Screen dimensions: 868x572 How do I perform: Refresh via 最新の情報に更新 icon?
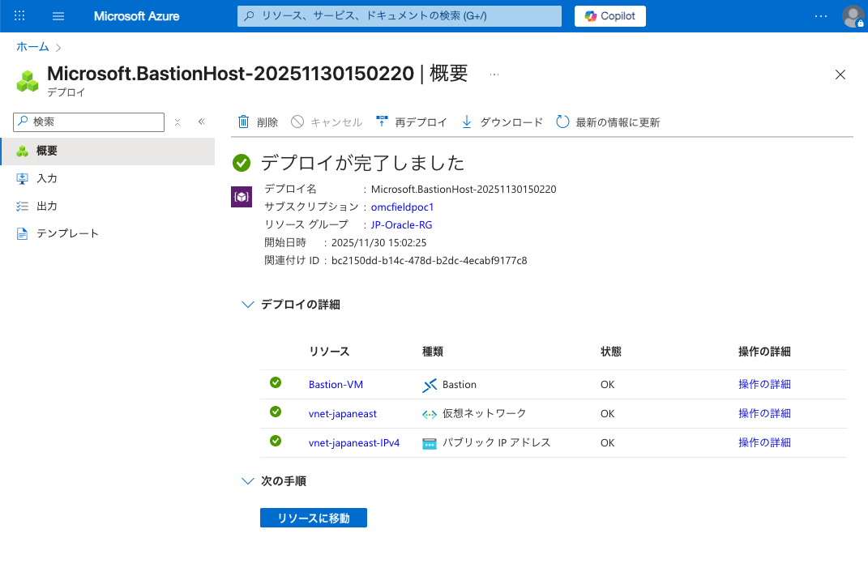click(x=562, y=122)
